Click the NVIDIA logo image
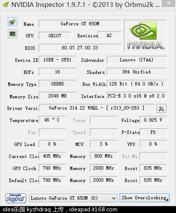The height and width of the screenshot is (213, 176). coord(145,36)
